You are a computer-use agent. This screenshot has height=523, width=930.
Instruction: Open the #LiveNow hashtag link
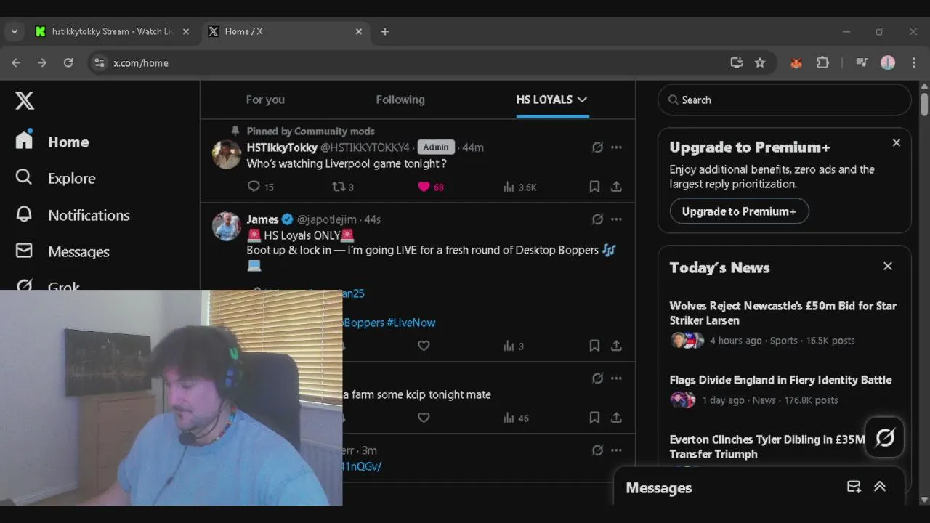[411, 323]
